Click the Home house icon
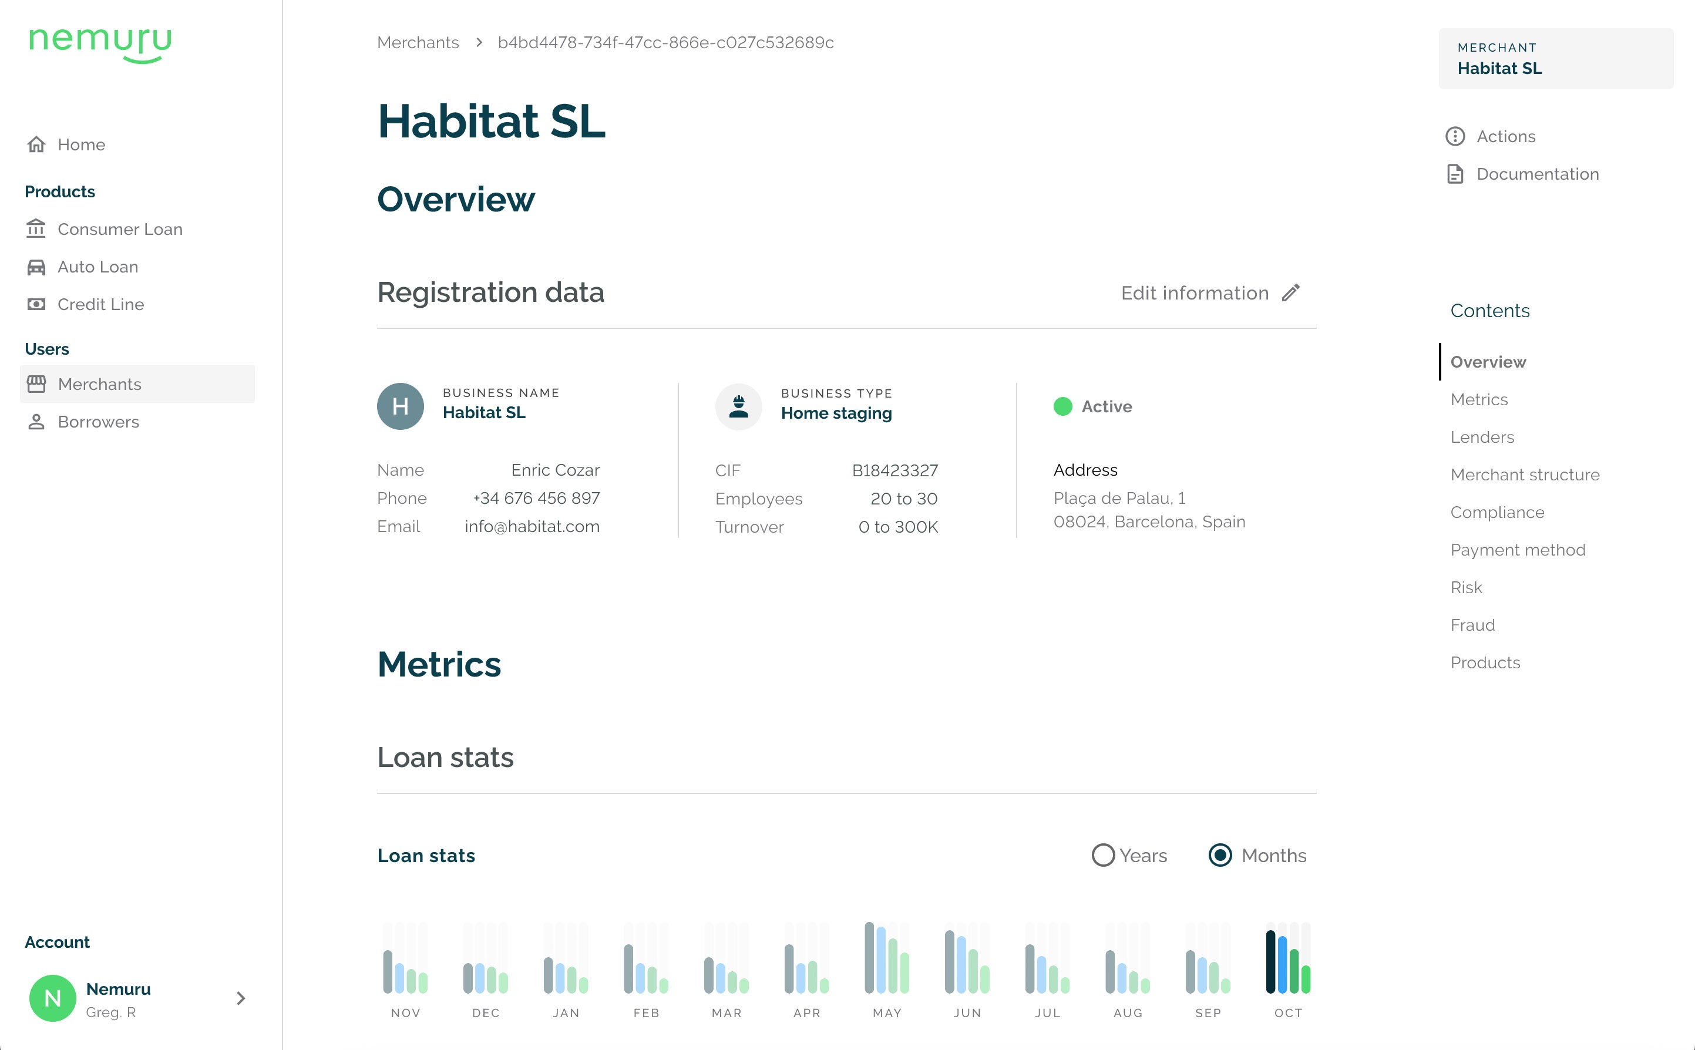This screenshot has height=1050, width=1695. click(36, 144)
